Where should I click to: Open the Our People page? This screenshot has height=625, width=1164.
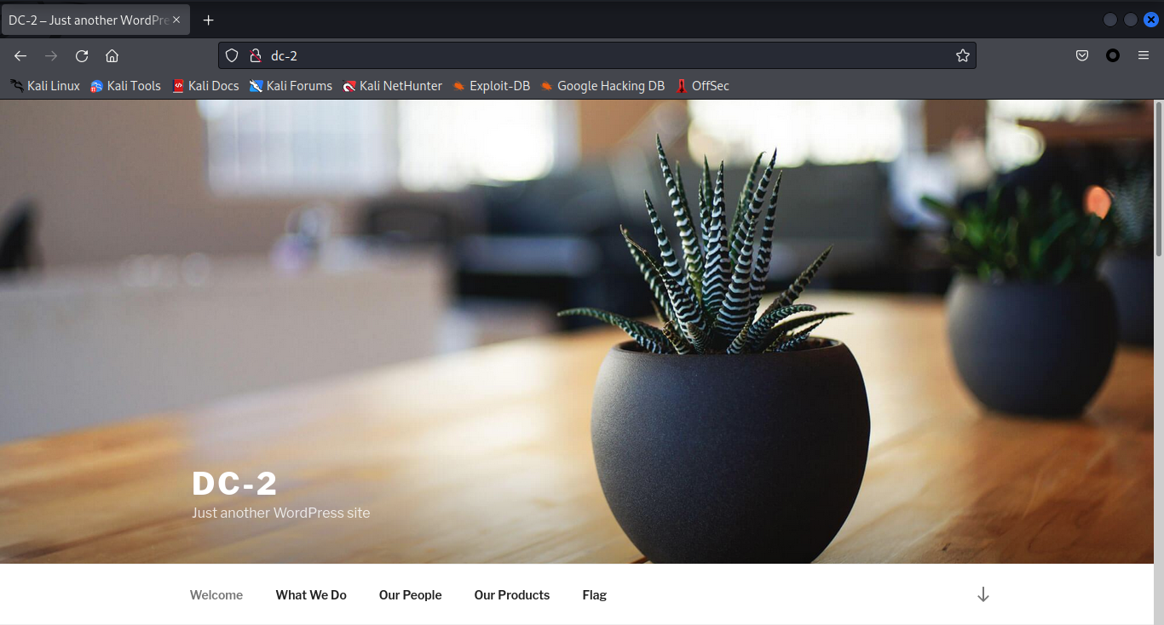pos(411,595)
